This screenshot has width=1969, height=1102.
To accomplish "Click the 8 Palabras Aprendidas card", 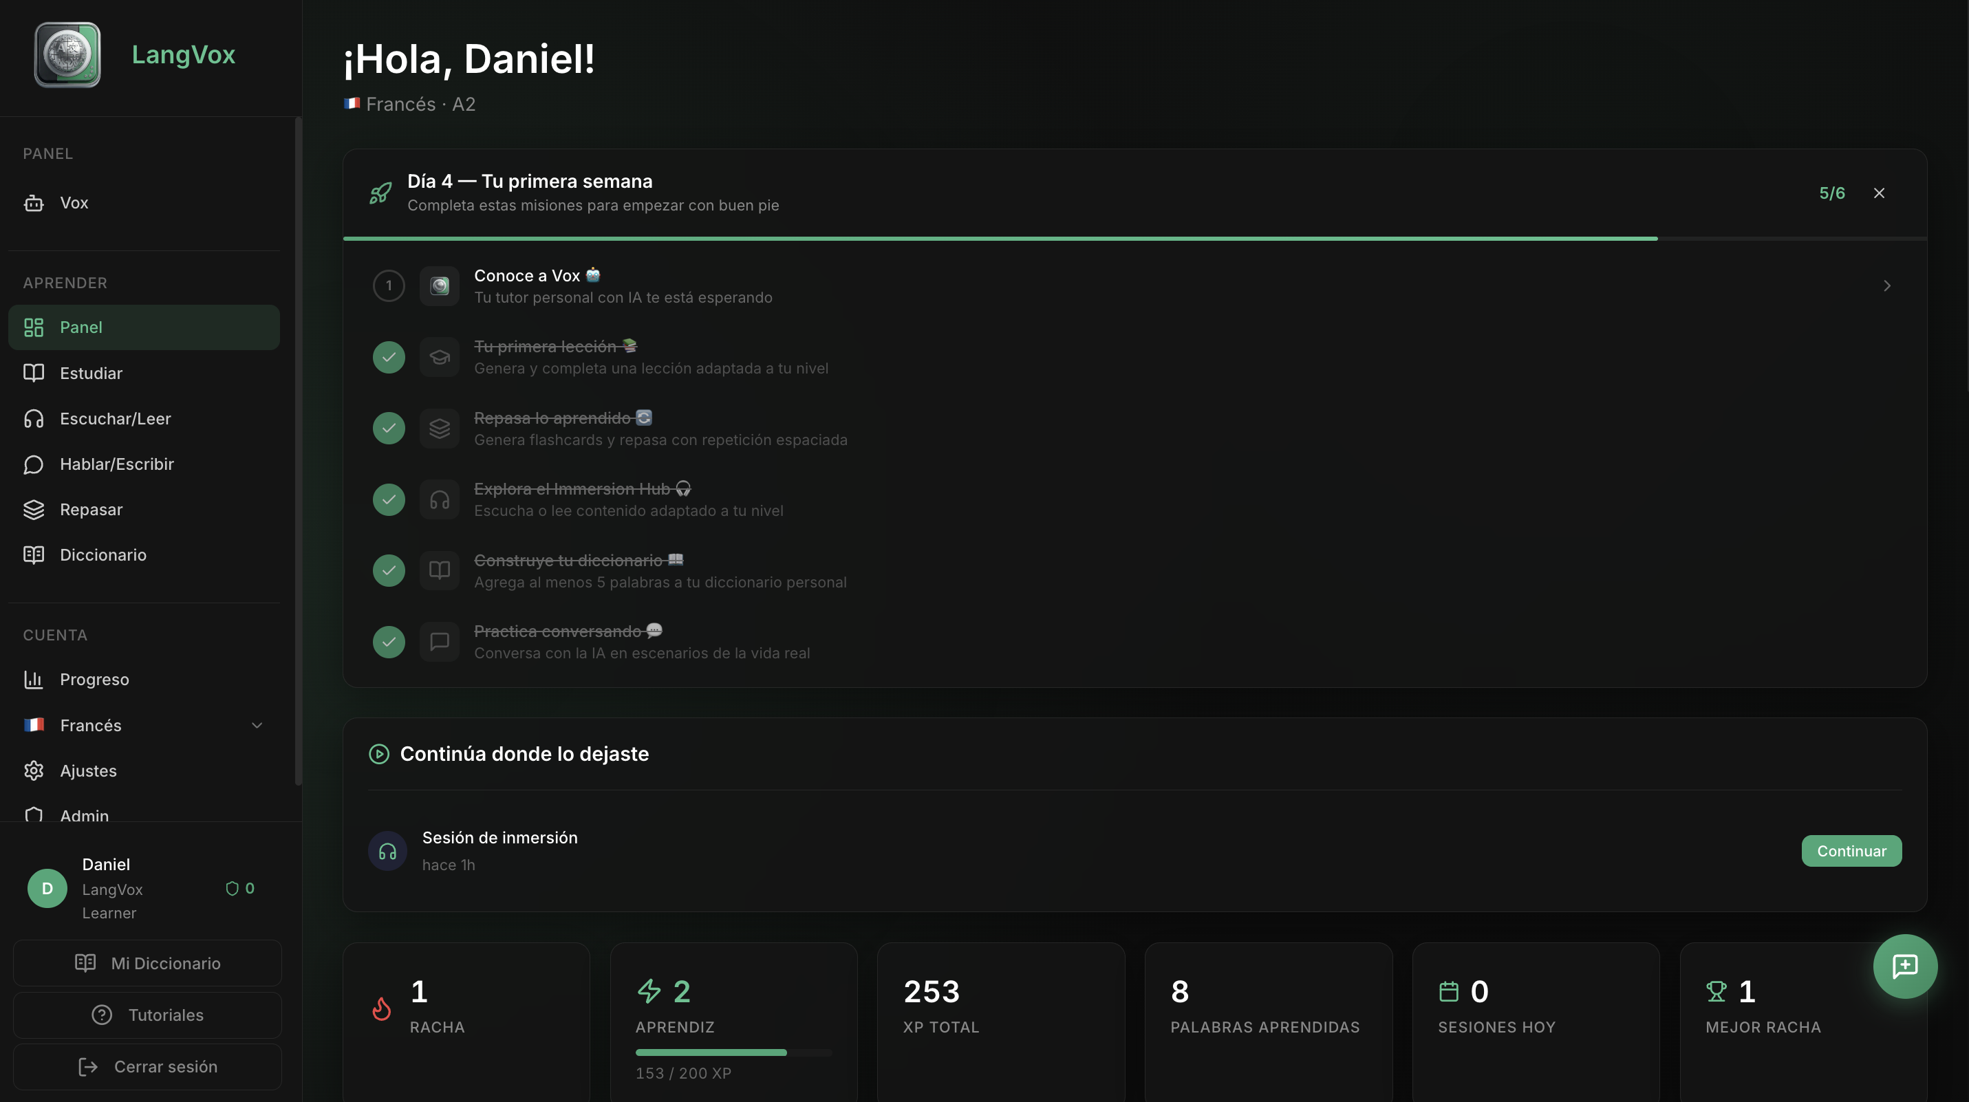I will click(1269, 1022).
